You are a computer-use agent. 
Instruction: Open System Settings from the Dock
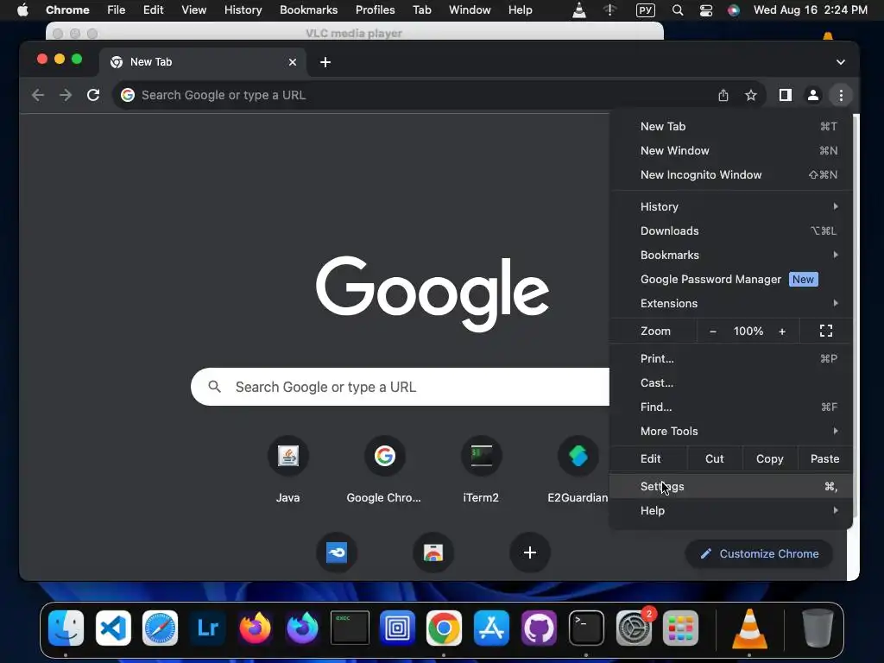633,628
